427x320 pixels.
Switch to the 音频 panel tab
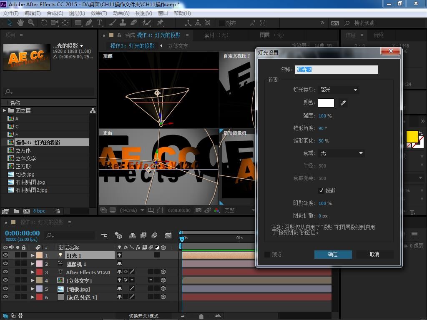click(x=378, y=35)
